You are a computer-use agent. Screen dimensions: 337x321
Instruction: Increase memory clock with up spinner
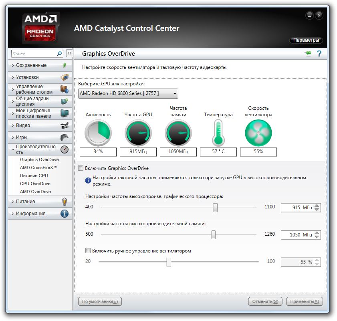(x=317, y=233)
